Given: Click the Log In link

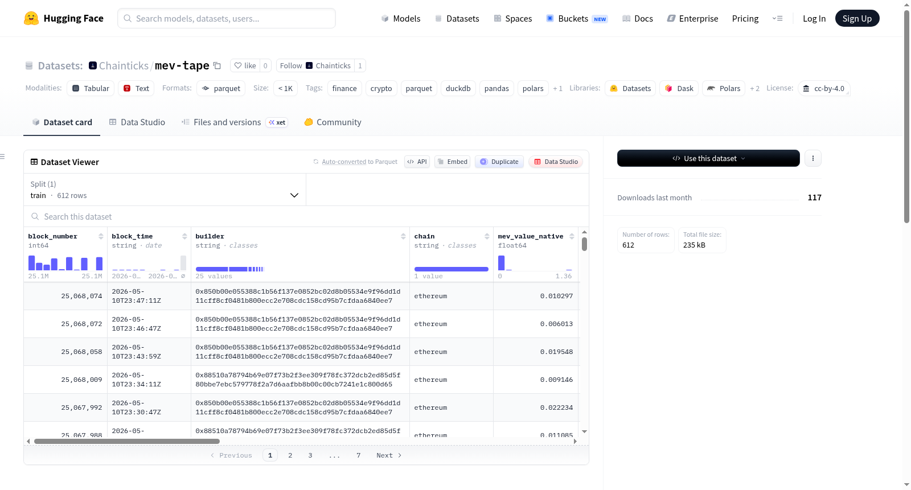Looking at the screenshot, I should click(814, 18).
